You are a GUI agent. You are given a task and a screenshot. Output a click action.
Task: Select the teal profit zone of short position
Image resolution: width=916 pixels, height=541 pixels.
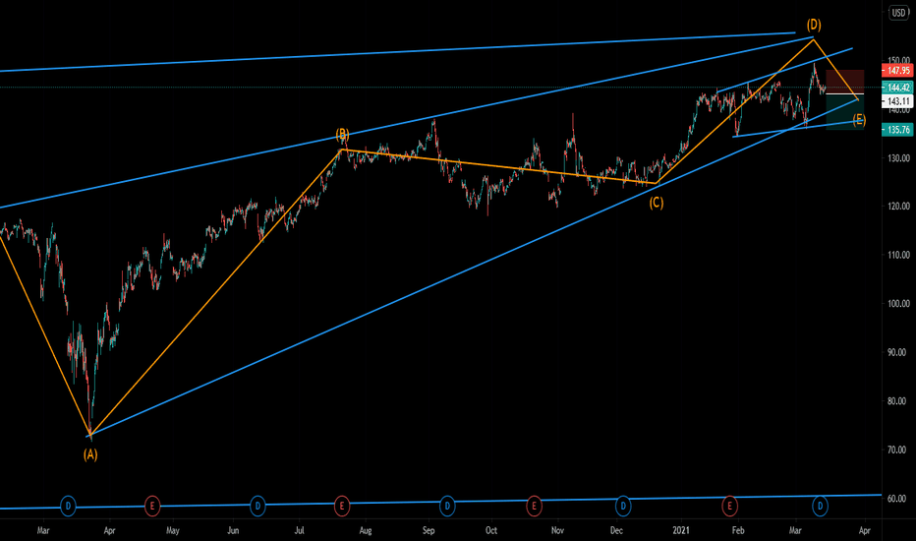click(844, 112)
